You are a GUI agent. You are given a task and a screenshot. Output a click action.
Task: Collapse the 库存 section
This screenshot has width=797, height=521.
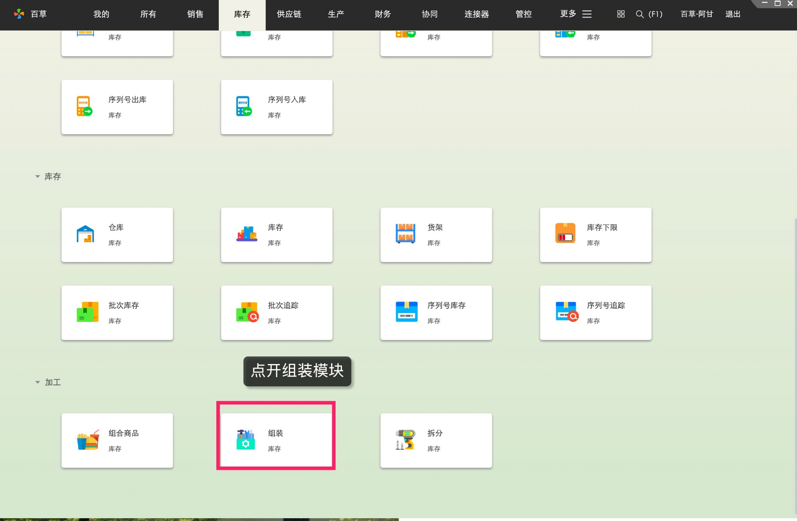click(37, 176)
